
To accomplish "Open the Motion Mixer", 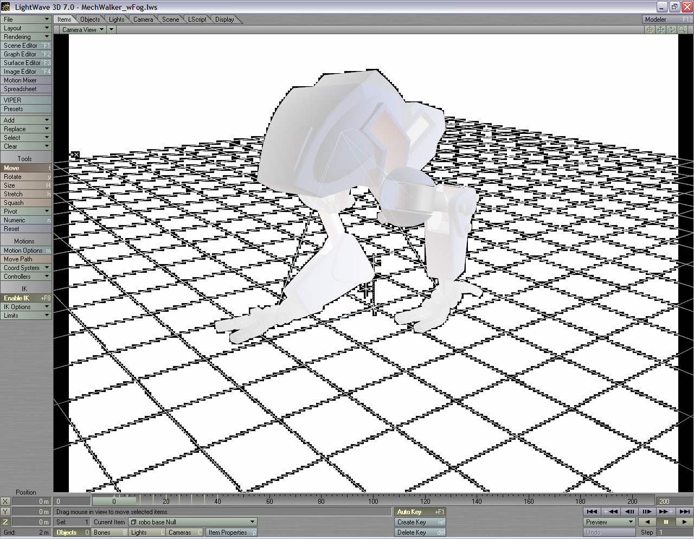I will (x=26, y=80).
